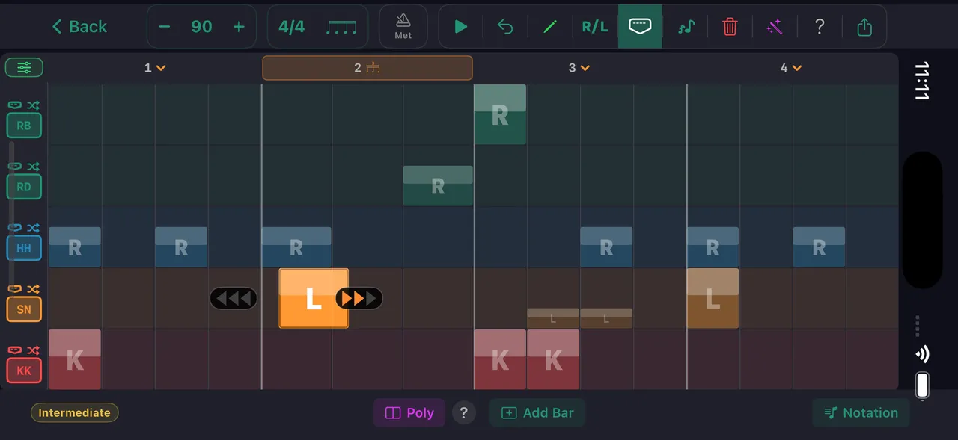The image size is (958, 440).
Task: Toggle shuffle icon above KK track
Action: tap(34, 350)
